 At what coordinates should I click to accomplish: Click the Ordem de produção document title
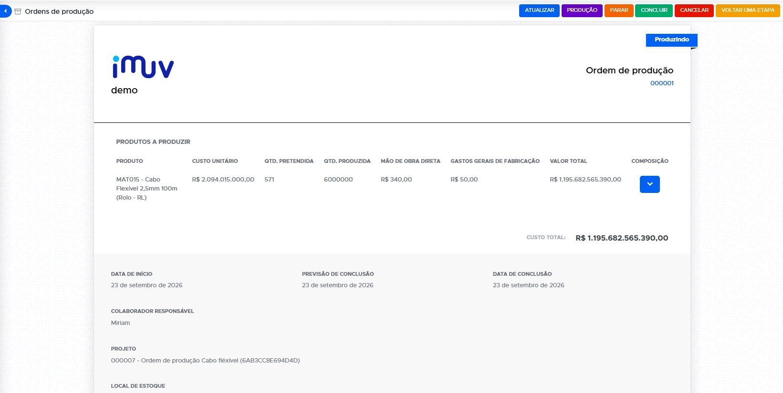tap(630, 71)
